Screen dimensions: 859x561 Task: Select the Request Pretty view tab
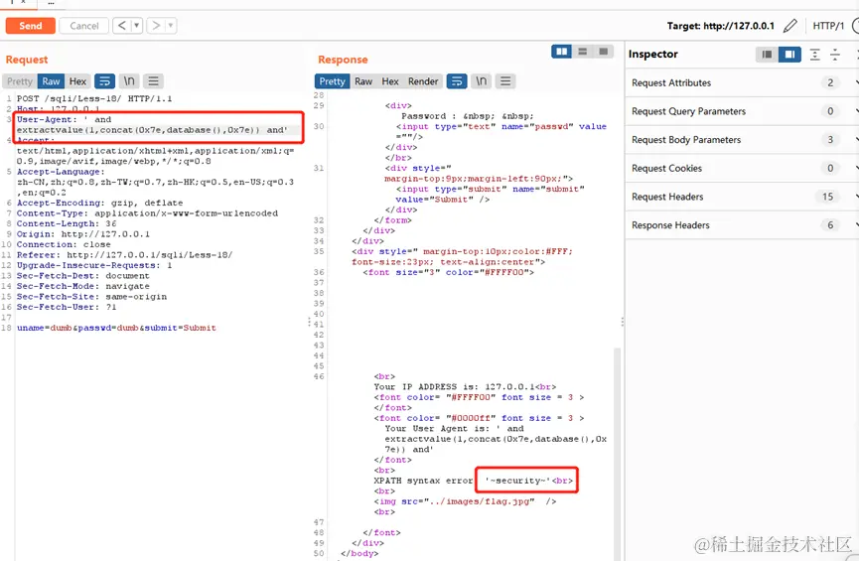coord(20,81)
